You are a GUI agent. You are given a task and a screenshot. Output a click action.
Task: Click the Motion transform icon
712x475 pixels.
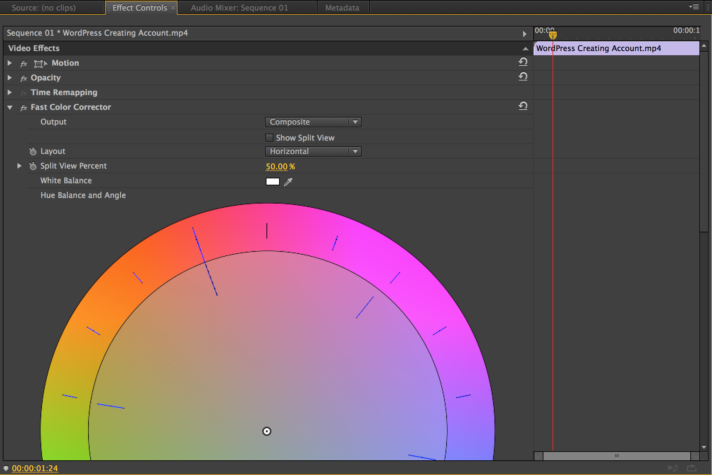(x=40, y=64)
